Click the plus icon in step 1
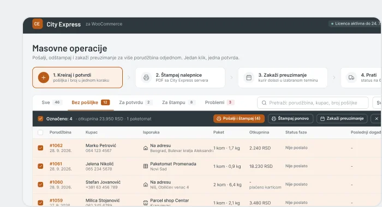 click(43, 77)
